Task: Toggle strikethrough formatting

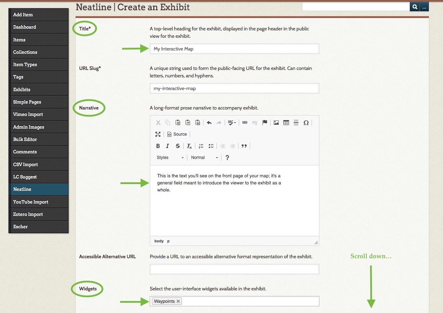Action: [x=178, y=146]
